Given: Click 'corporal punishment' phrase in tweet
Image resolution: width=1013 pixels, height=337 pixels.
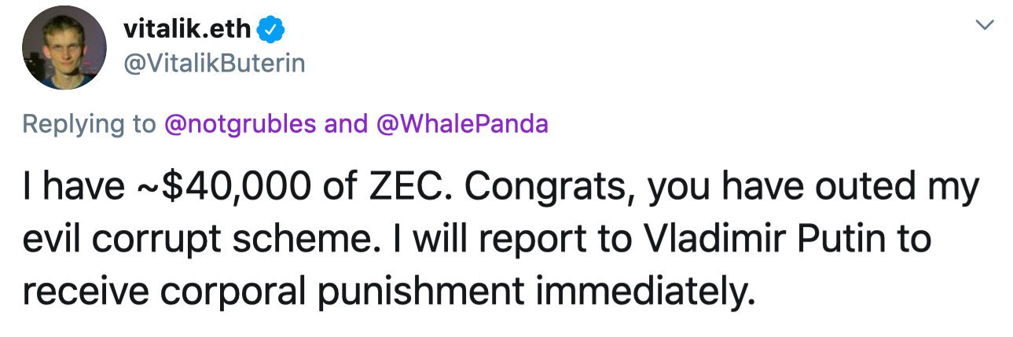Looking at the screenshot, I should click(317, 291).
